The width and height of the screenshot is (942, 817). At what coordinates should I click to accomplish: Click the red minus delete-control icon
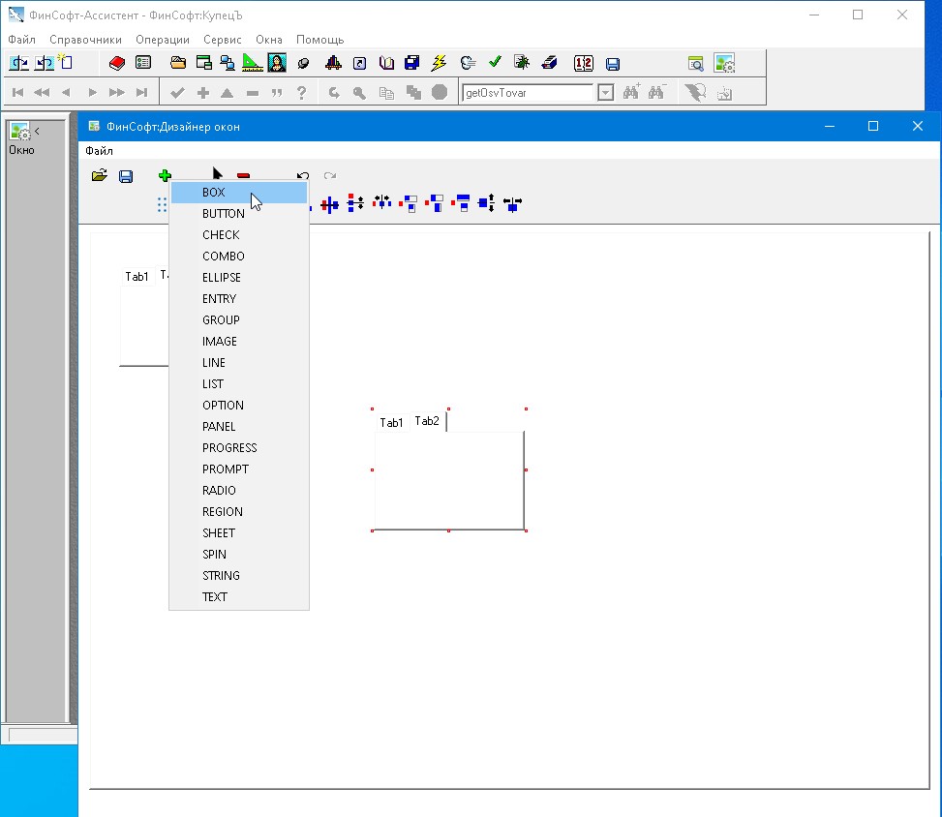pyautogui.click(x=243, y=176)
